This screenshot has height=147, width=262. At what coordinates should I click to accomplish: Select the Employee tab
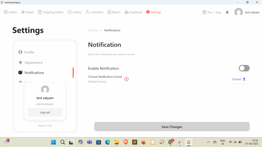[x=133, y=12]
